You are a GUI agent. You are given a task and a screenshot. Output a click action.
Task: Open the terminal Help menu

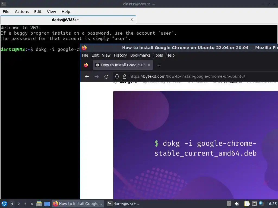click(66, 12)
